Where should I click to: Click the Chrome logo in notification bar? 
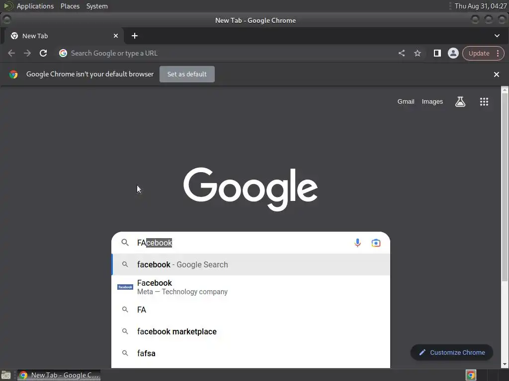[x=13, y=74]
